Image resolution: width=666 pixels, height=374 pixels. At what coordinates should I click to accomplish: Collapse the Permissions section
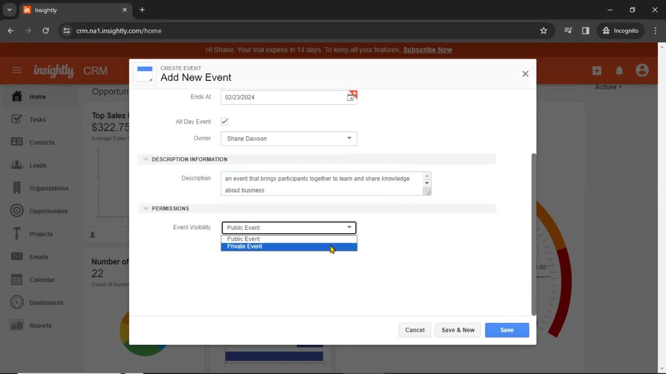pyautogui.click(x=146, y=208)
